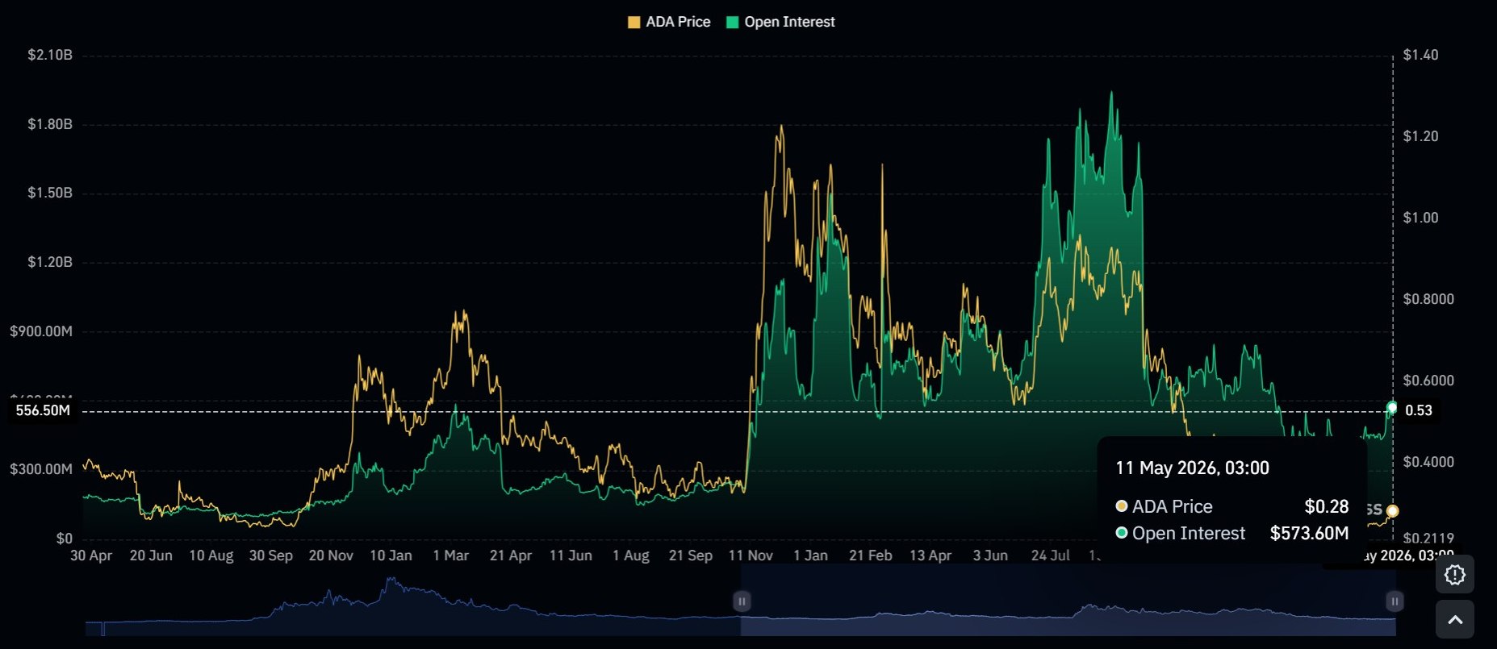Screen dimensions: 1497x649
Task: Open the chart settings gear icon
Action: tap(1455, 575)
